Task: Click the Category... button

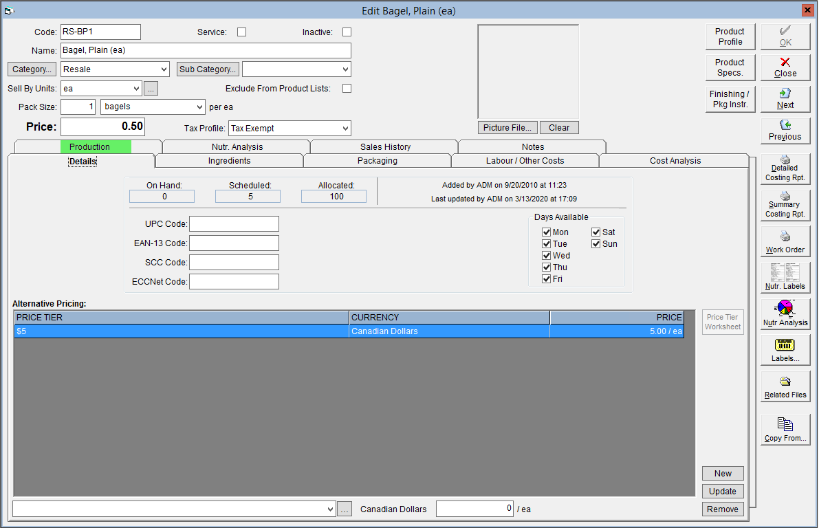Action: pyautogui.click(x=32, y=69)
